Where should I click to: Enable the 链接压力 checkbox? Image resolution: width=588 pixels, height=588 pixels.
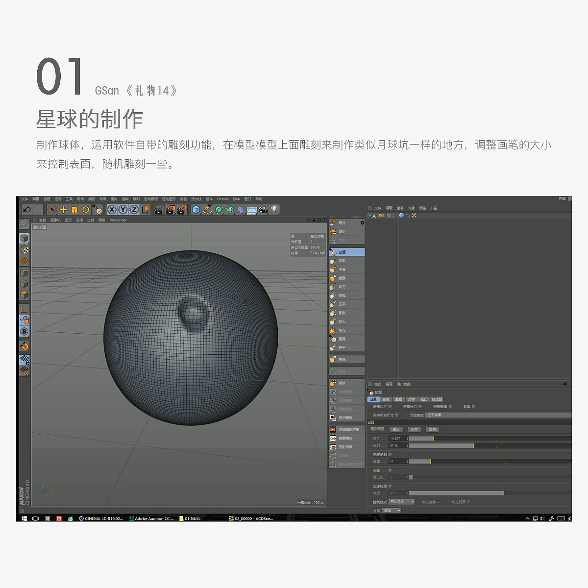click(x=420, y=406)
